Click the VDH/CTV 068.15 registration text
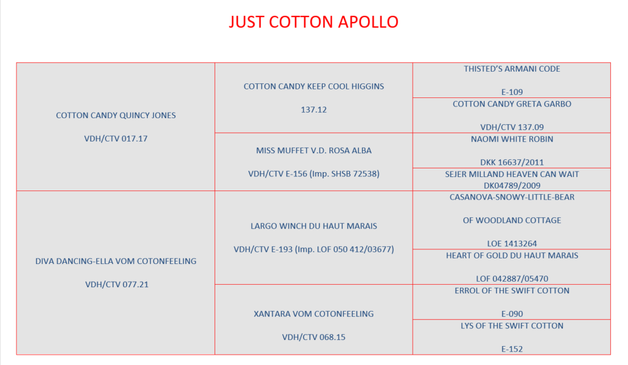Screen dimensions: 628x365 click(x=313, y=337)
